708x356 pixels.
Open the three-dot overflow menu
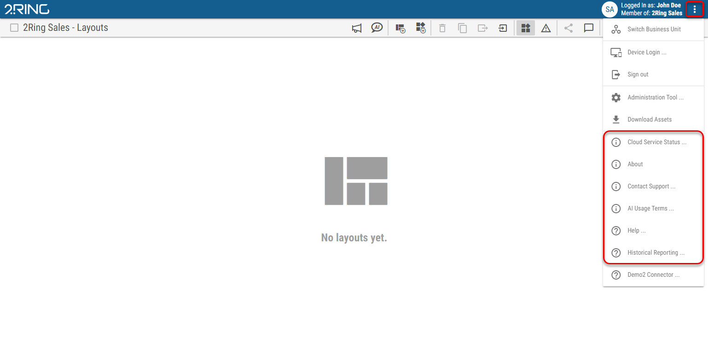click(x=694, y=9)
